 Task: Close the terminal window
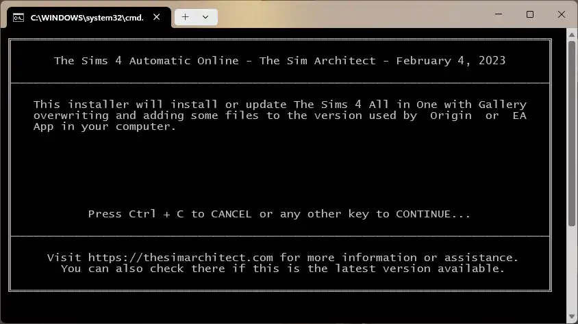[x=562, y=14]
